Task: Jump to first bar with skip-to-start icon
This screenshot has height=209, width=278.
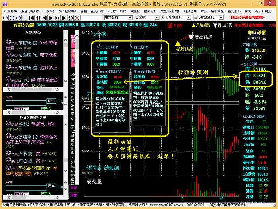Action: 31,18
